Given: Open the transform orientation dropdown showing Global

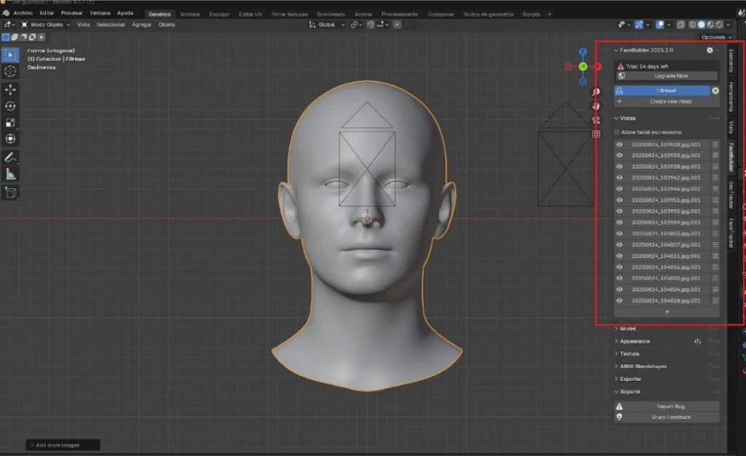Looking at the screenshot, I should click(326, 24).
